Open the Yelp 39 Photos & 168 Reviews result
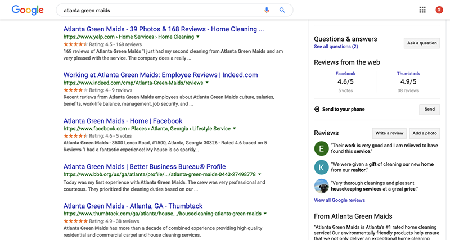Image resolution: width=450 pixels, height=240 pixels. (x=164, y=29)
